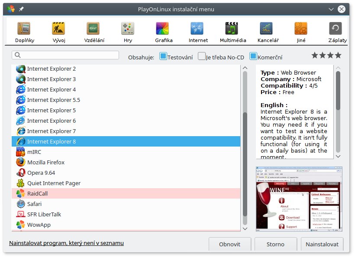The width and height of the screenshot is (355, 258).
Task: Click the Internet Explorer 4 icon
Action: [x=21, y=90]
